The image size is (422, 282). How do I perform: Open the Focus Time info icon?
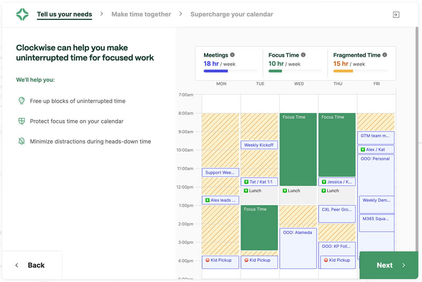tap(303, 55)
